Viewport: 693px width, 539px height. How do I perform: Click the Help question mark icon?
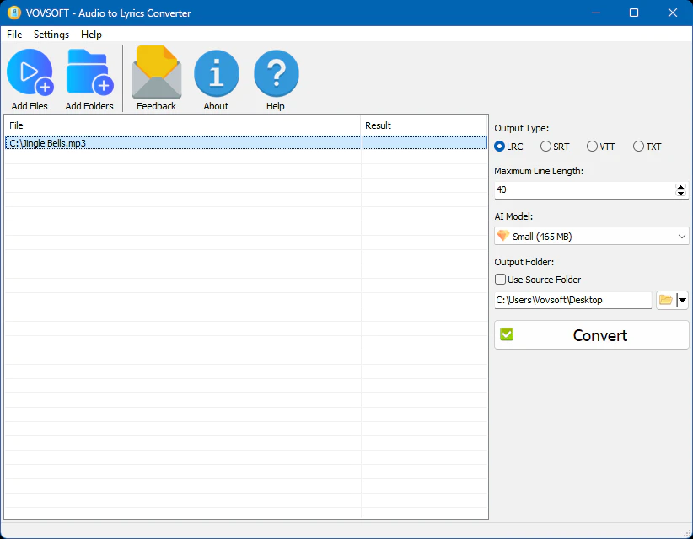277,73
